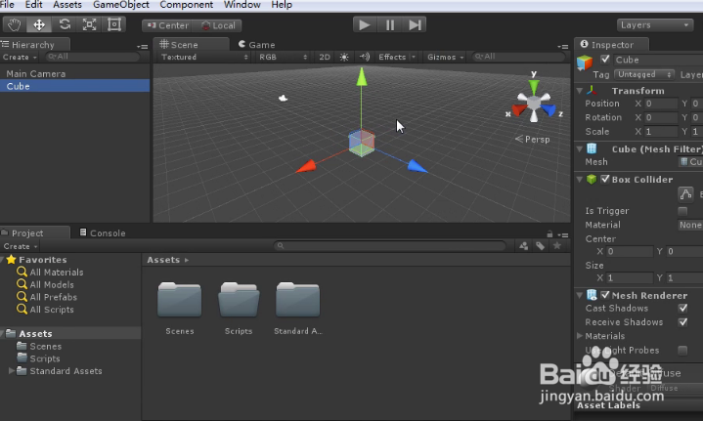The height and width of the screenshot is (421, 703).
Task: Select Scenes folder in project tree
Action: point(45,346)
